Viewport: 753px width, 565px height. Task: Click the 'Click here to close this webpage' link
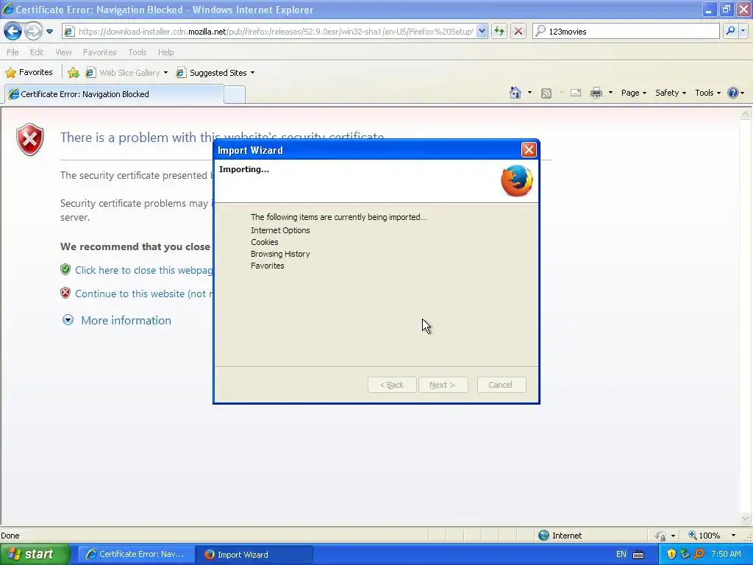[x=143, y=270]
